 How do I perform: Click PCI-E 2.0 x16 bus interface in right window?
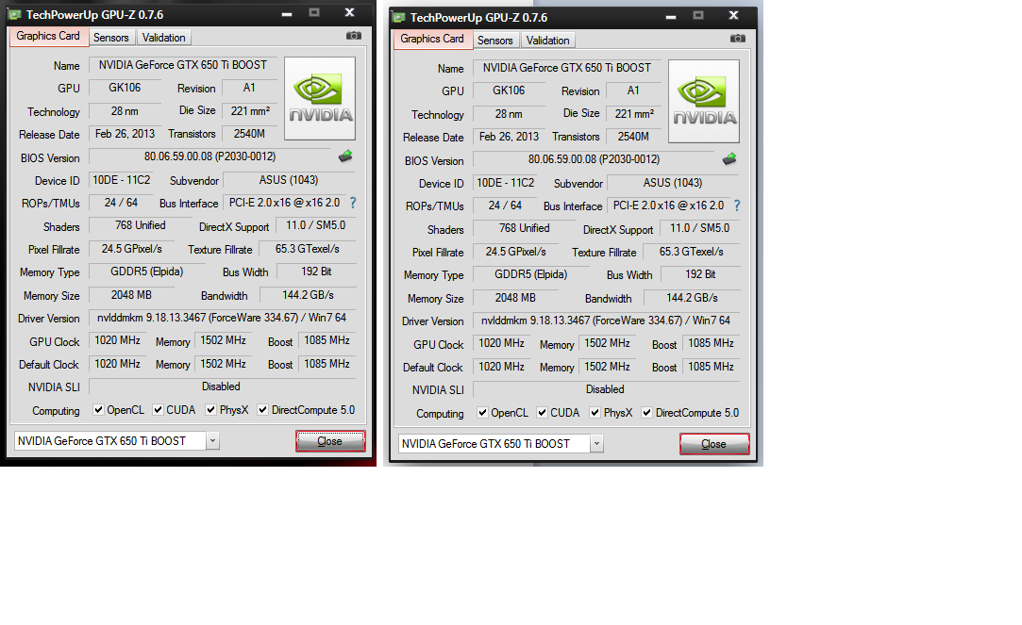click(x=668, y=206)
